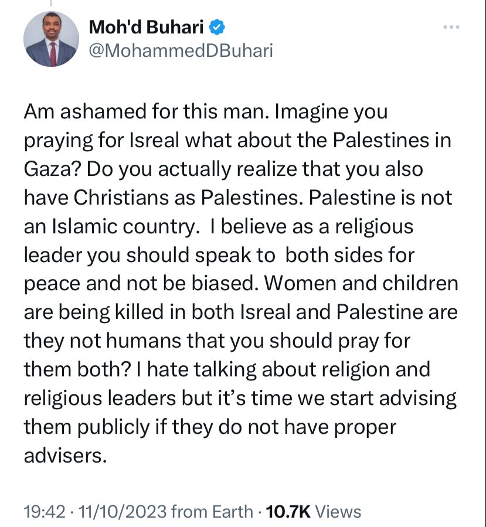The image size is (486, 527).
Task: Click the phrase "them publicly" in the tweet
Action: pos(86,427)
